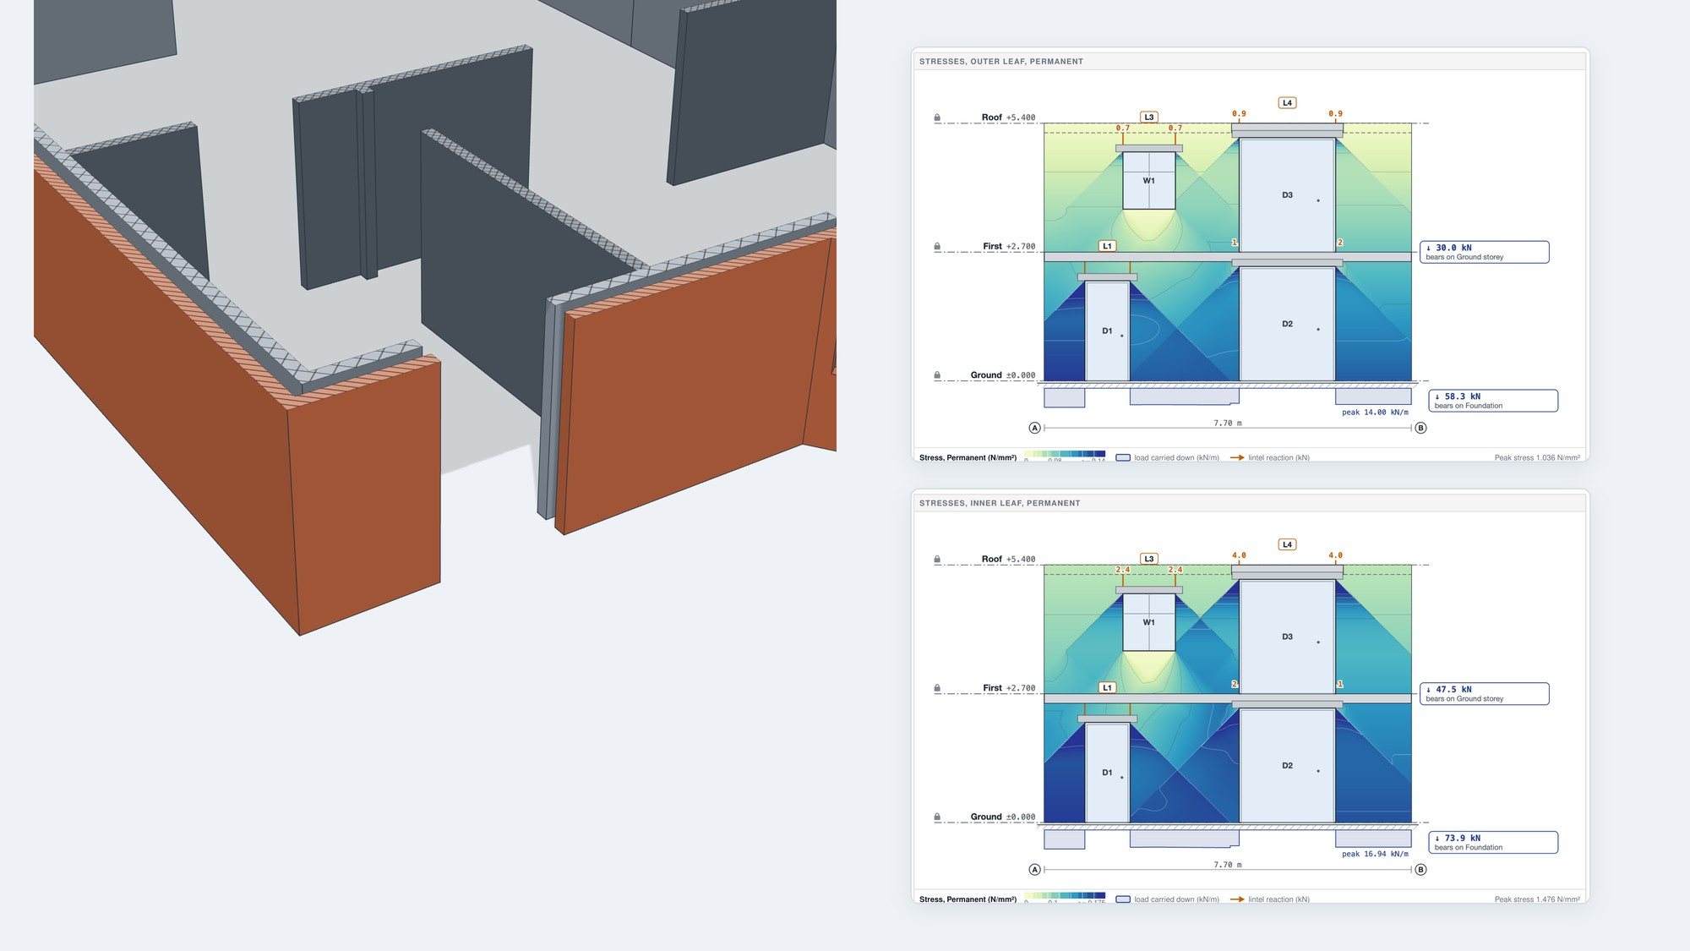1690x951 pixels.
Task: Select window W1 in inner leaf elevation
Action: pos(1148,622)
